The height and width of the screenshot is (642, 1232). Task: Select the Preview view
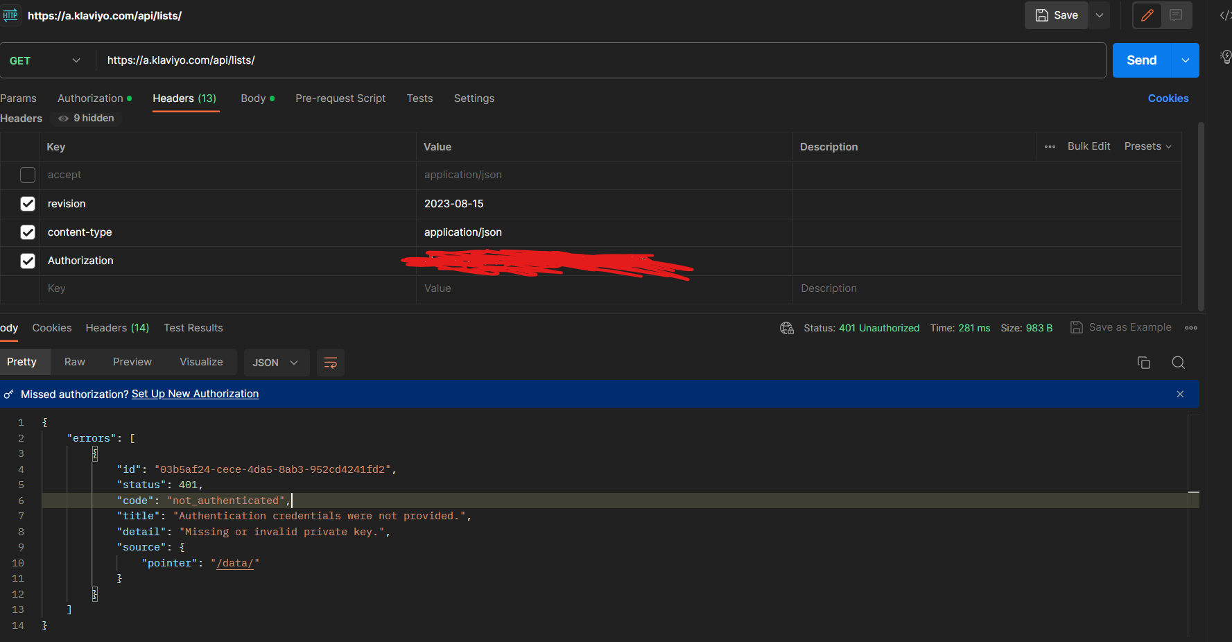tap(132, 362)
